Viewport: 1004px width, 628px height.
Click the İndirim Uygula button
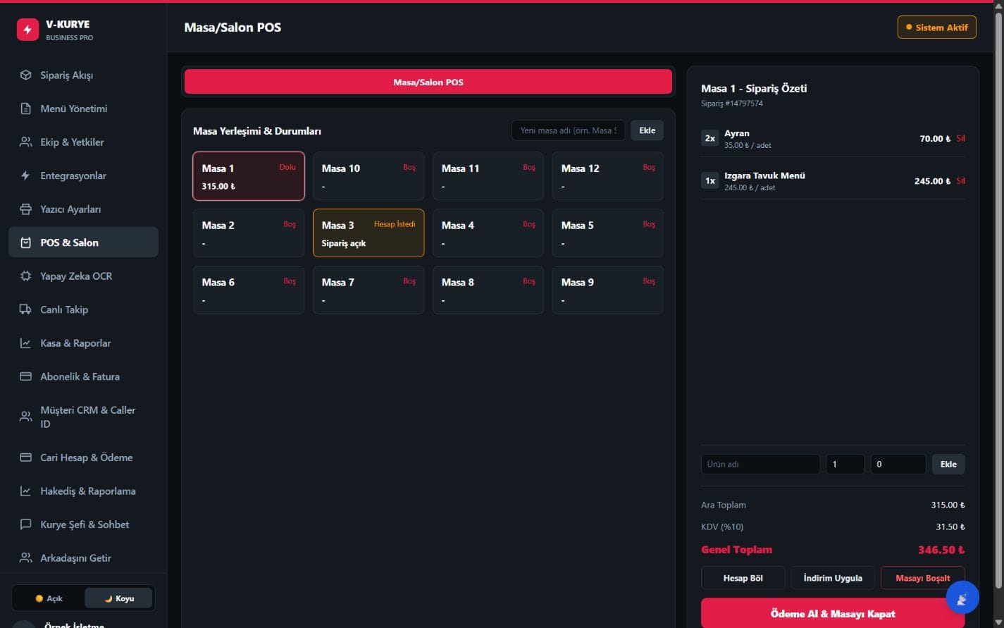[x=833, y=578]
